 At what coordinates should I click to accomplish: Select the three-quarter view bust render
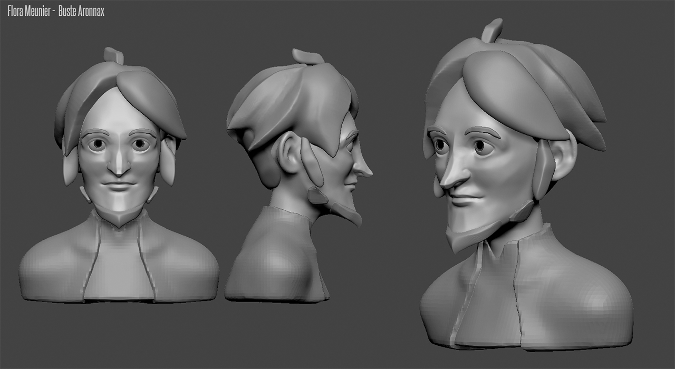[526, 186]
